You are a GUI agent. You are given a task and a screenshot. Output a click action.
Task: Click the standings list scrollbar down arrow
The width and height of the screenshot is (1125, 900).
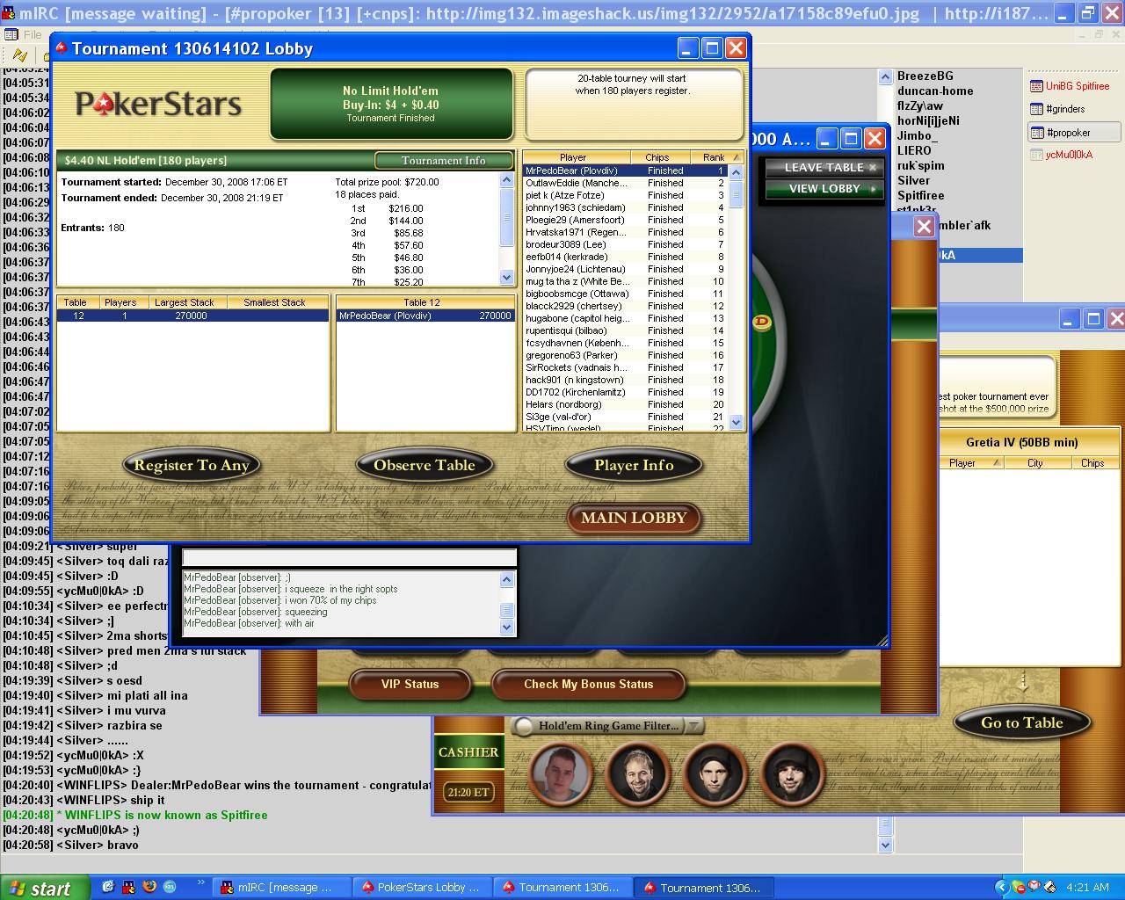(x=737, y=423)
